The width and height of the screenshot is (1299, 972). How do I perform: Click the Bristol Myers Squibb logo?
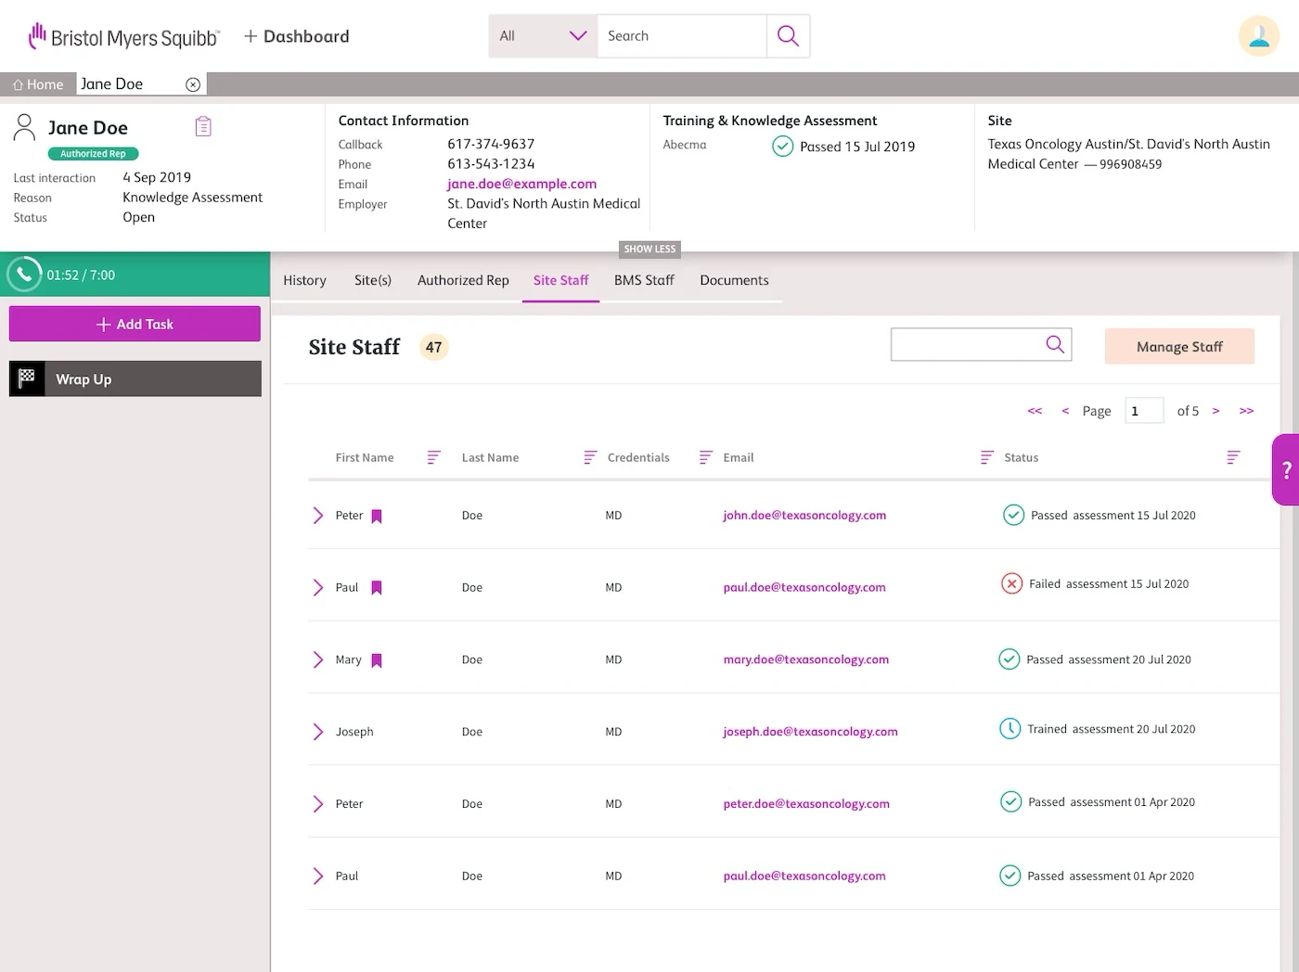pyautogui.click(x=124, y=36)
